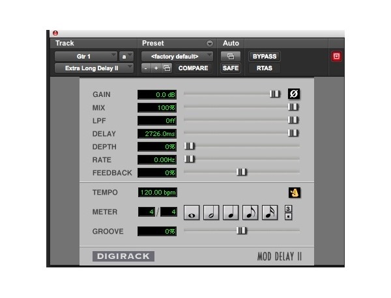Click the GAIN slider handle
Screen dimensions: 391x298
coord(275,94)
